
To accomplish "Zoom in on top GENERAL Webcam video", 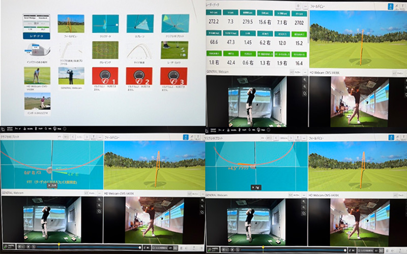I will tap(304, 80).
